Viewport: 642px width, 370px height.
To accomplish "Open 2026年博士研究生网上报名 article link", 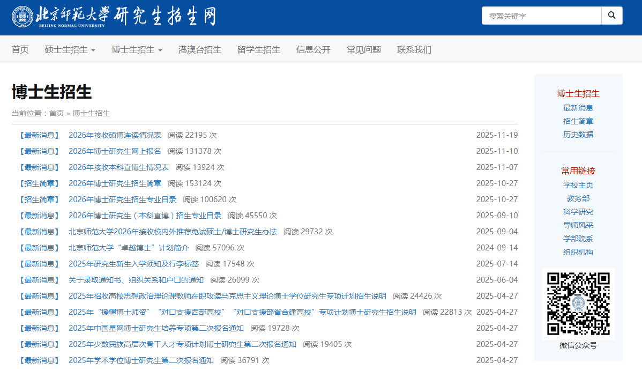I will [115, 151].
